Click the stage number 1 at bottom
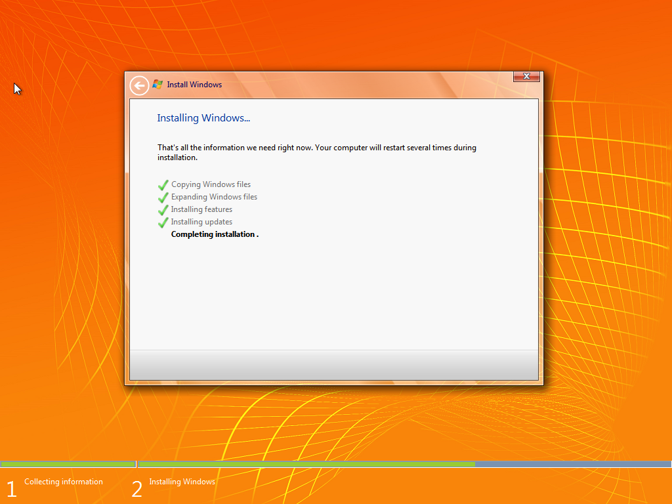672x504 pixels. pyautogui.click(x=12, y=489)
